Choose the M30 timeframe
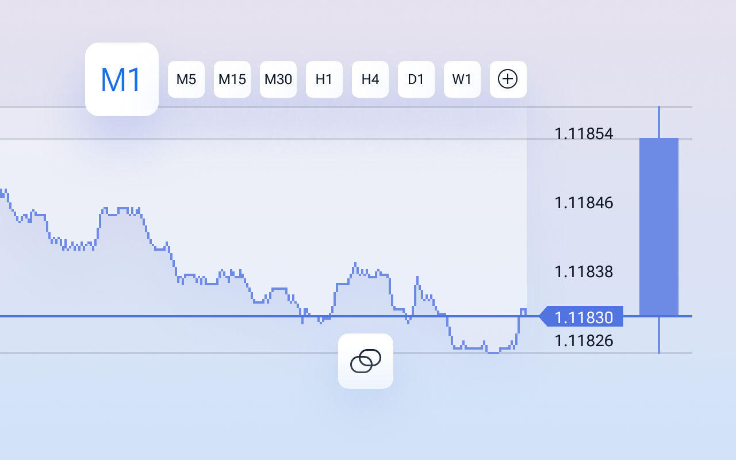736x460 pixels. click(278, 79)
